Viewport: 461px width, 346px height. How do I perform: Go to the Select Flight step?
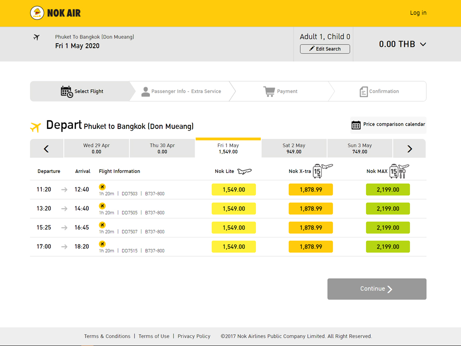(x=82, y=91)
